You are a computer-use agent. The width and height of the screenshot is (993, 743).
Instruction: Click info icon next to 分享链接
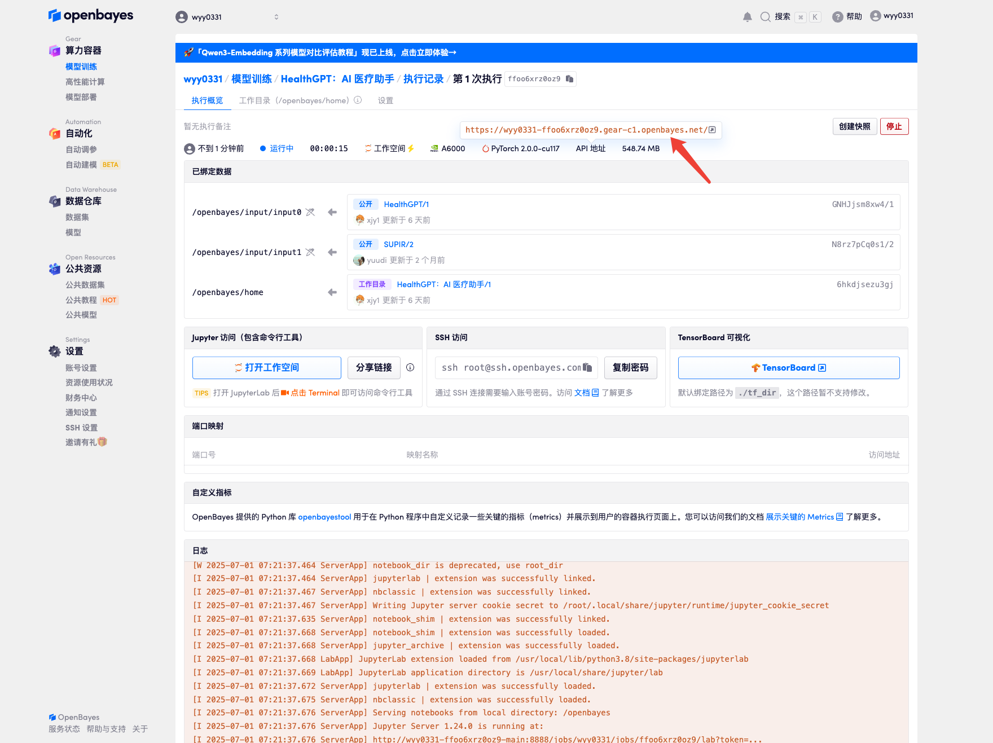[x=410, y=368]
